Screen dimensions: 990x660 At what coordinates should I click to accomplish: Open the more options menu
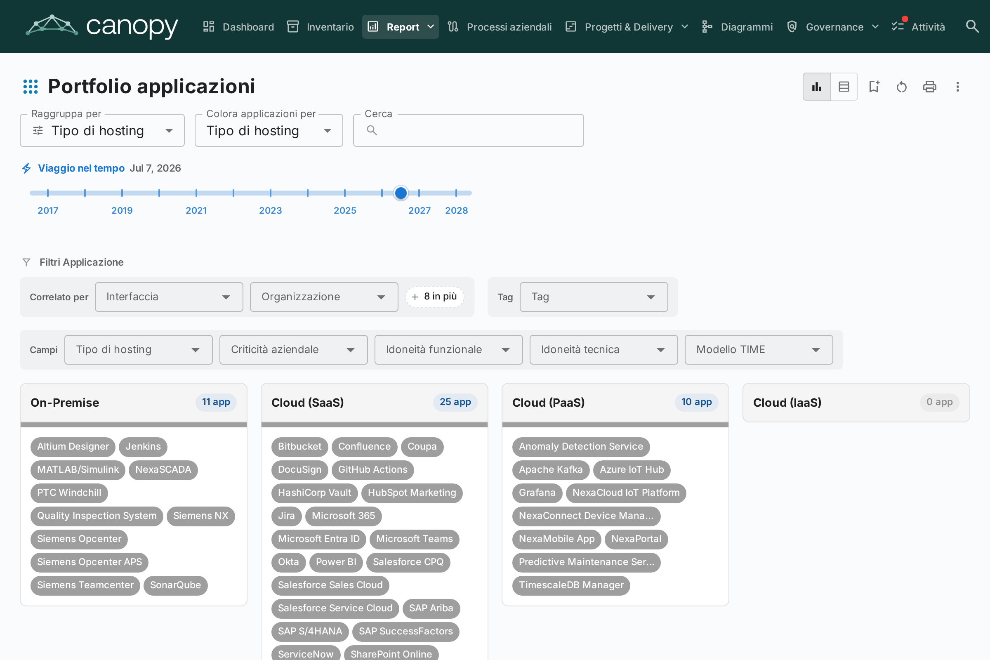957,87
